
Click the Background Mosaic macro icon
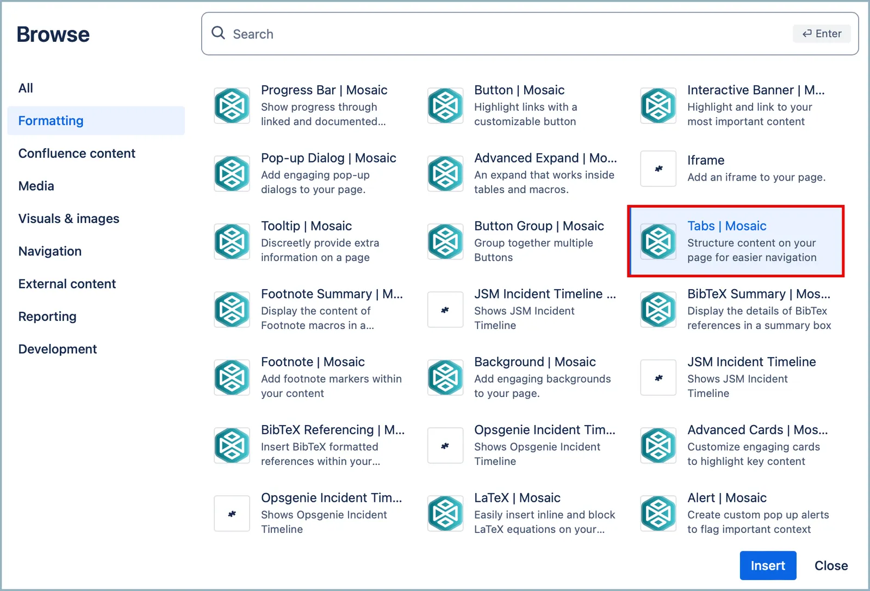click(445, 377)
